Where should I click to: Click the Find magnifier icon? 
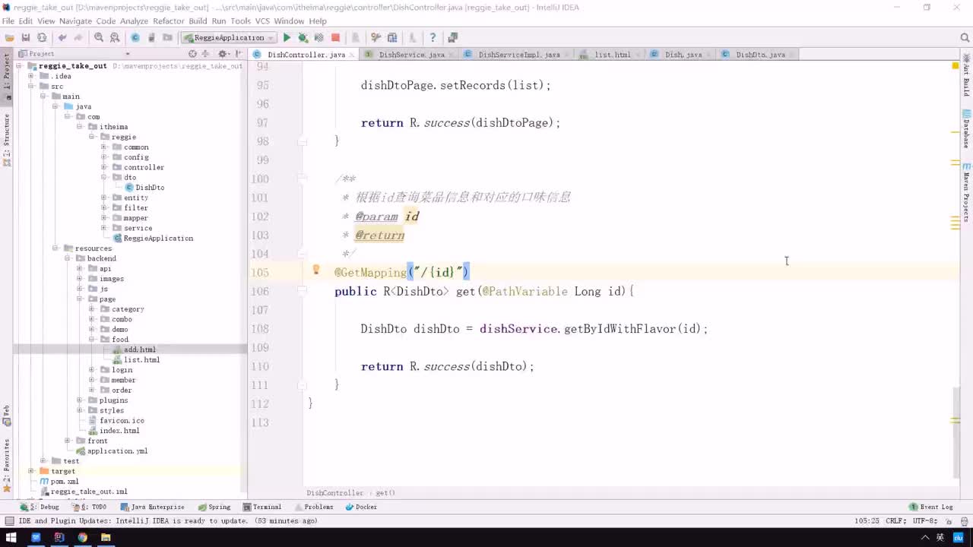99,37
